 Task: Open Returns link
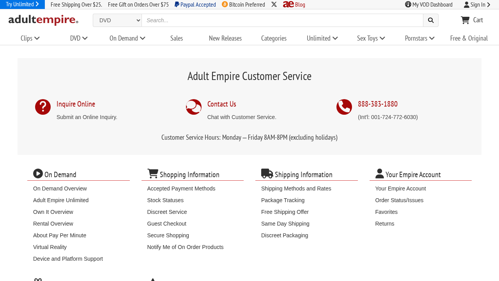pyautogui.click(x=385, y=224)
